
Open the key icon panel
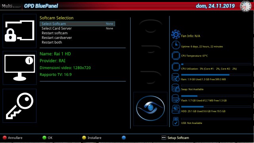click(x=19, y=106)
